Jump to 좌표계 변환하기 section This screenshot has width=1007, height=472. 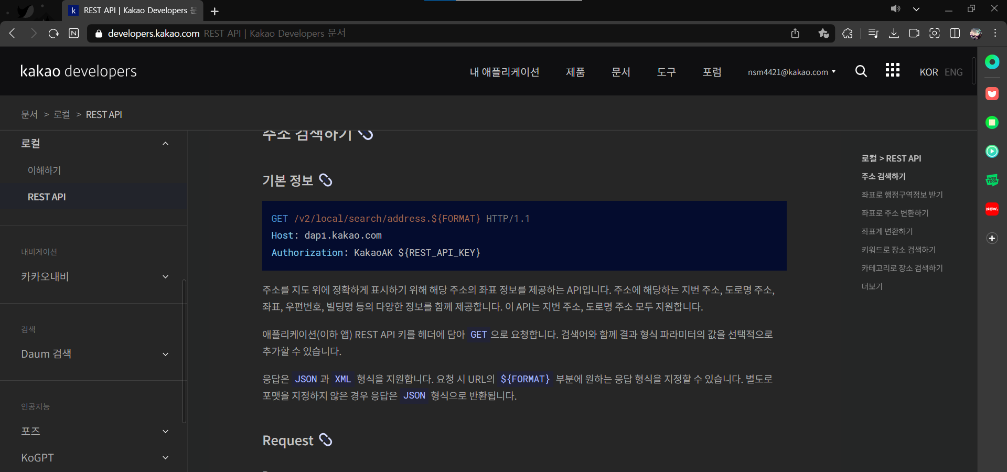click(887, 231)
